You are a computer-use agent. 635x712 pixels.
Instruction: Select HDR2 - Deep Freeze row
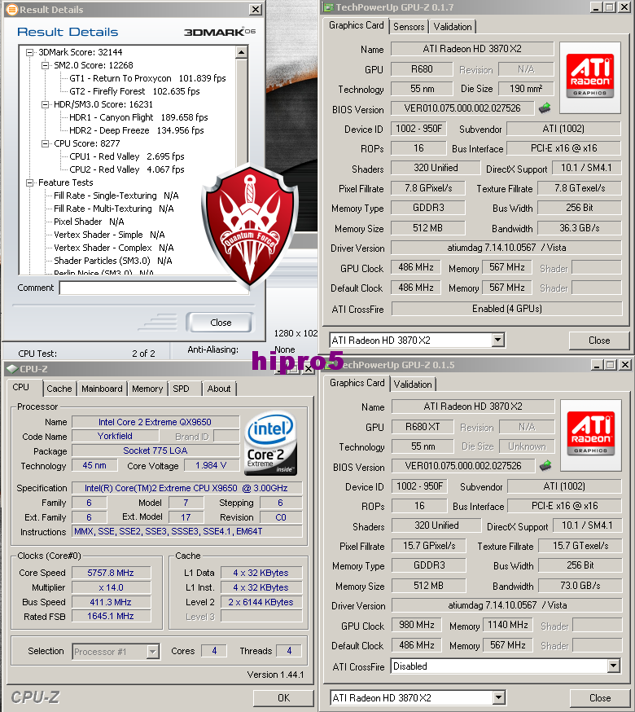click(136, 130)
